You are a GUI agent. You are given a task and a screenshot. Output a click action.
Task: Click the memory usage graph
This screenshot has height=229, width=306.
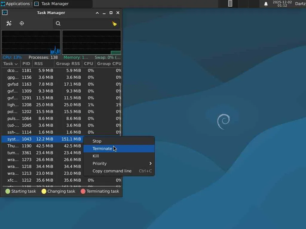tap(91, 42)
